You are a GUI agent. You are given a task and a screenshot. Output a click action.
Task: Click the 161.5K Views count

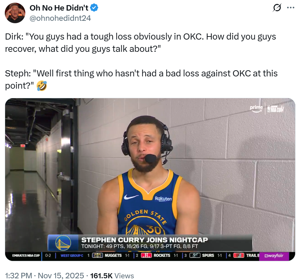coord(112,276)
